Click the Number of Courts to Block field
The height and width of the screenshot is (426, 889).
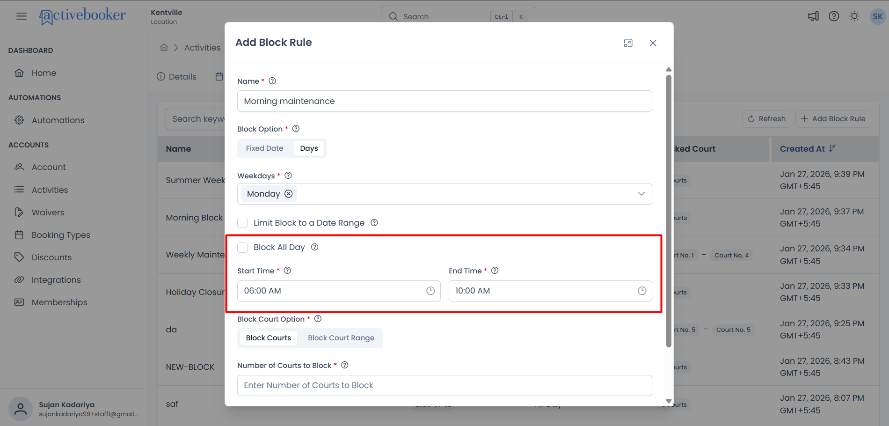(444, 385)
